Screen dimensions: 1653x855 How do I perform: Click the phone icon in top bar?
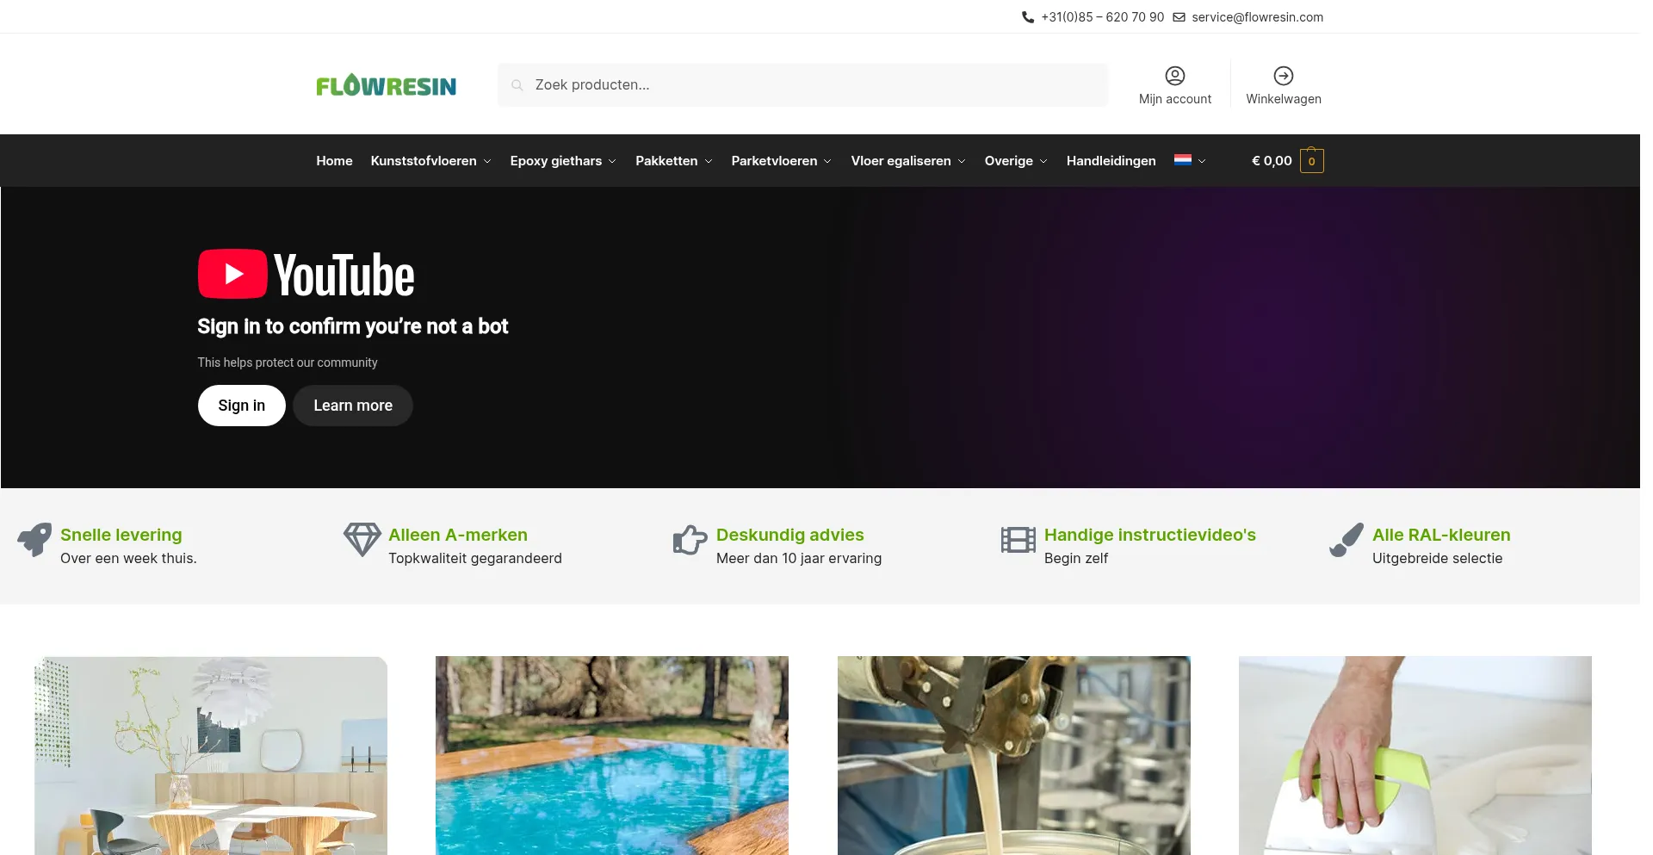(1028, 17)
